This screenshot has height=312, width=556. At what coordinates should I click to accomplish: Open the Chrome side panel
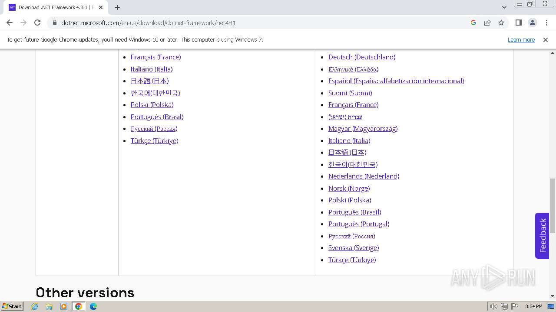[518, 23]
